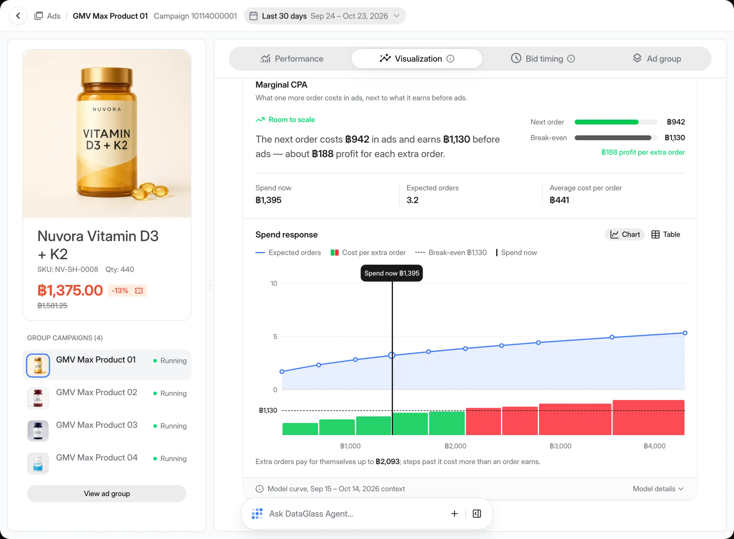Image resolution: width=734 pixels, height=539 pixels.
Task: Click the last data point on Expected orders line
Action: (x=685, y=333)
